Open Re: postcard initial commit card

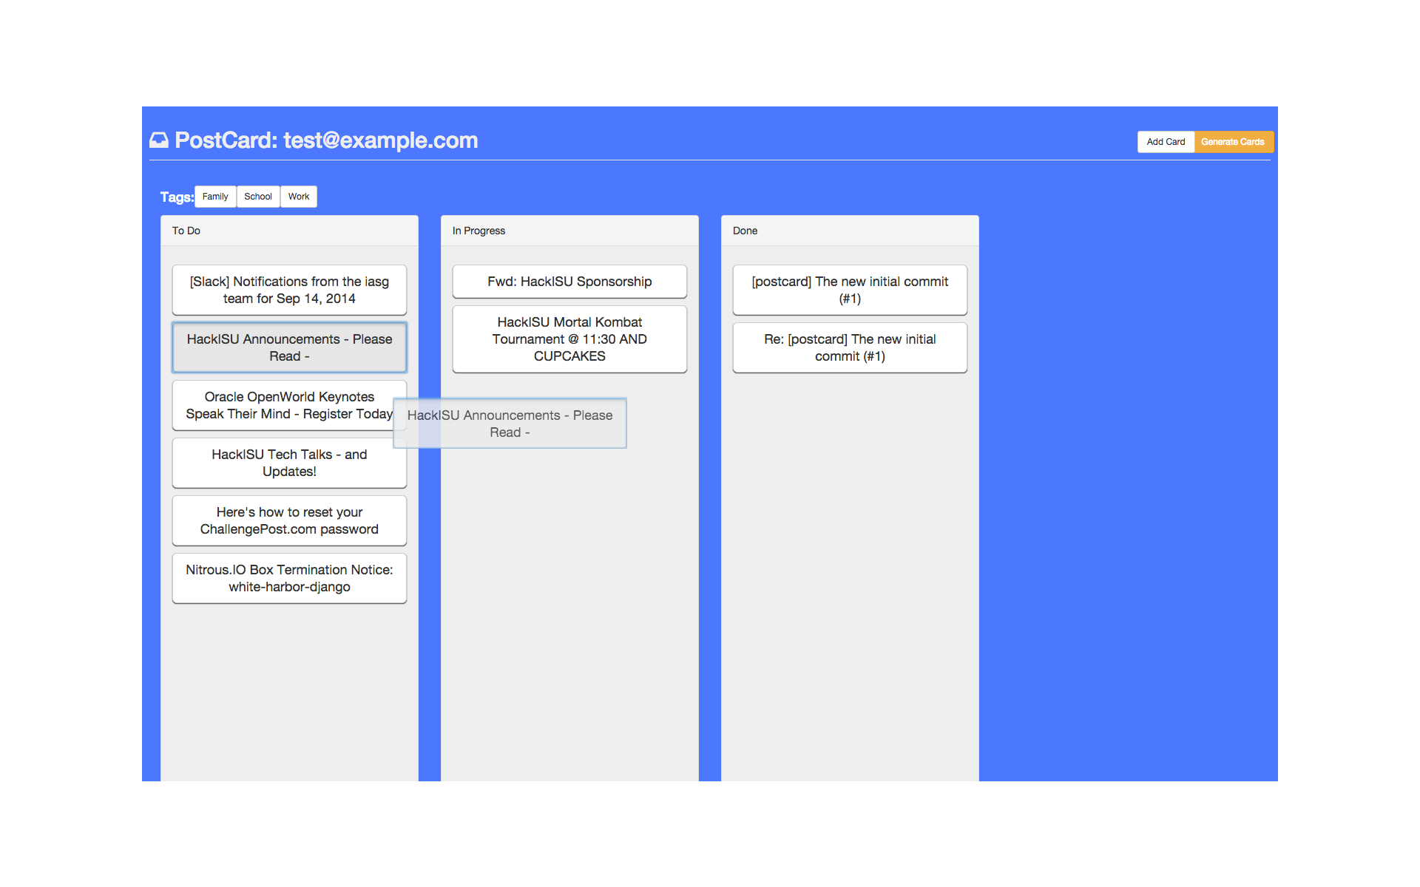point(850,347)
